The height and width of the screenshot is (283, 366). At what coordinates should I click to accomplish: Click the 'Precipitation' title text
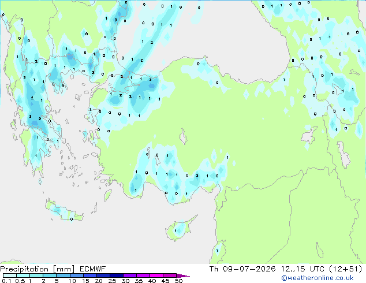[24, 269]
